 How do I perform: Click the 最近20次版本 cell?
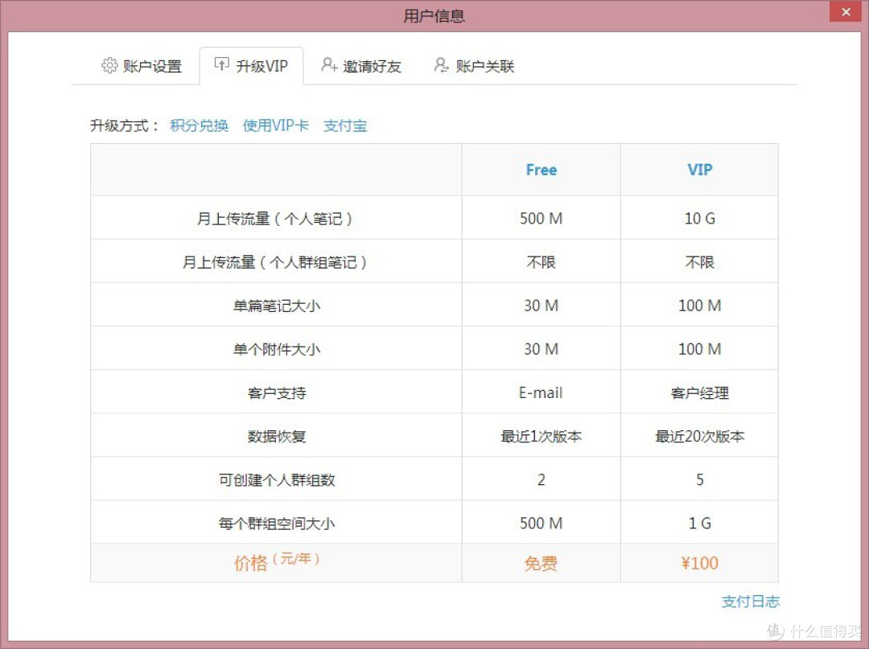[700, 437]
